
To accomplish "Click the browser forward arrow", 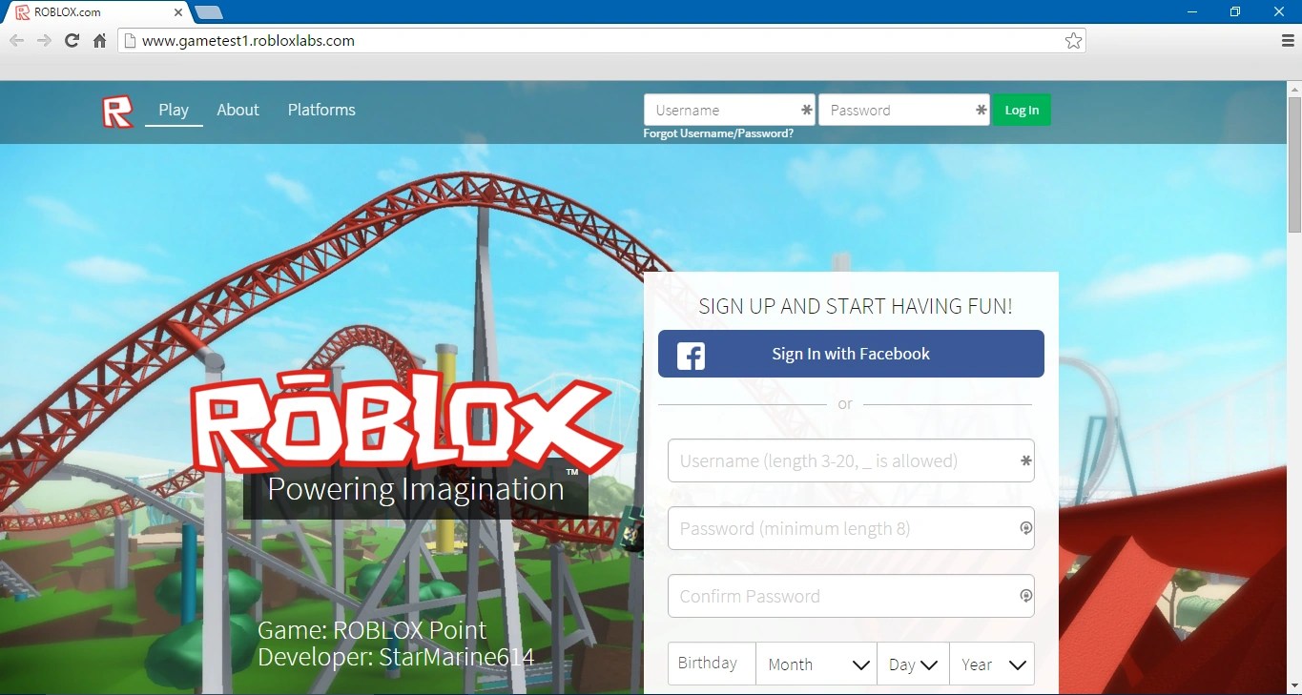I will click(x=44, y=40).
